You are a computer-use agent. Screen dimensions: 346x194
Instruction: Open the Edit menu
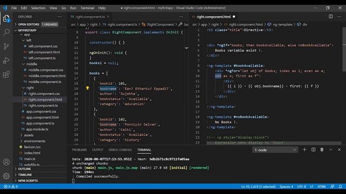click(24, 8)
